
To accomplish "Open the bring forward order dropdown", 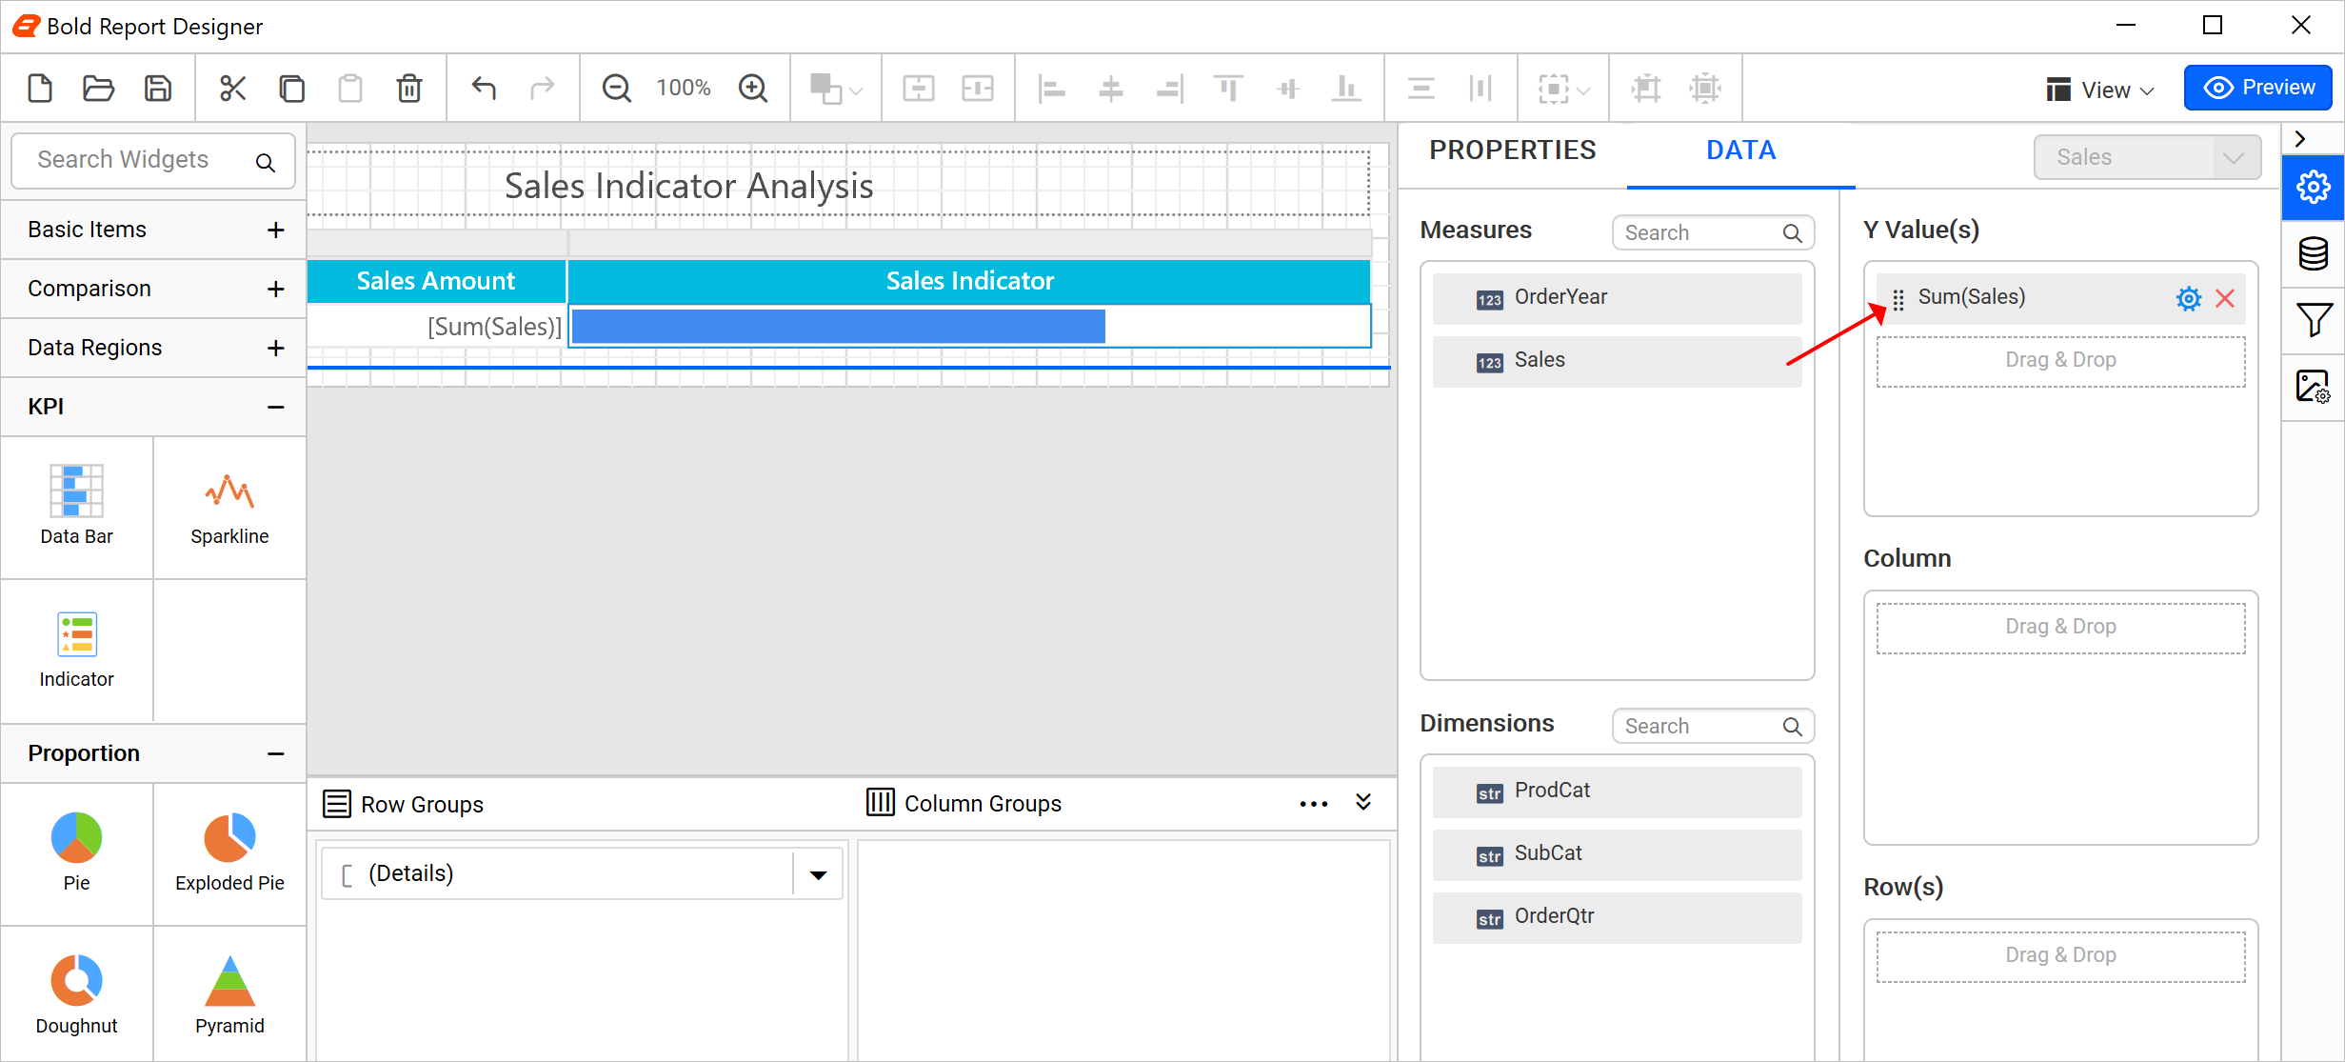I will click(836, 89).
